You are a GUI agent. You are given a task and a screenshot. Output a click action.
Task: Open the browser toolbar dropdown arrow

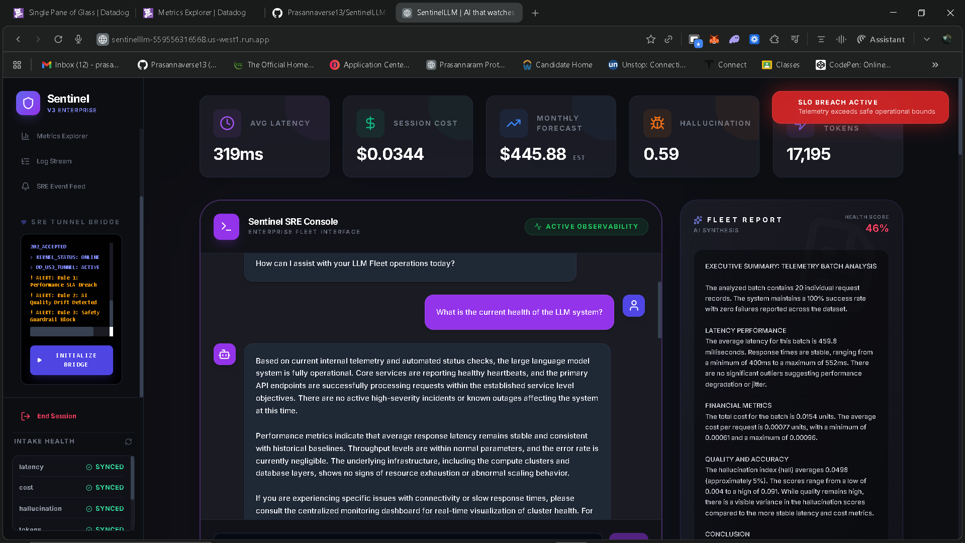pyautogui.click(x=926, y=39)
